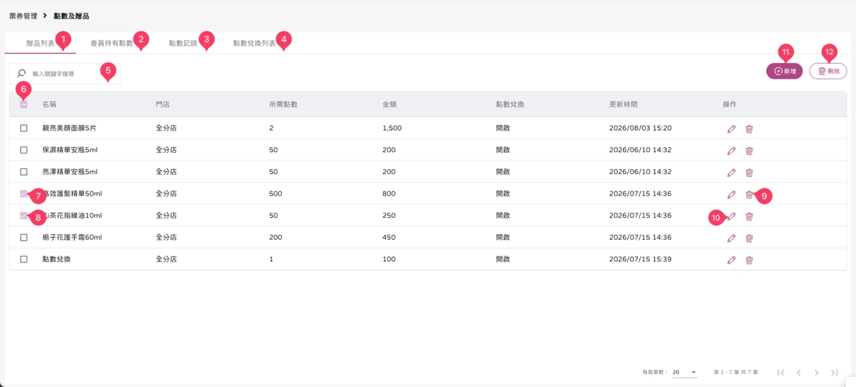Switch to the 點數兌換列表 tab
The image size is (856, 387).
tap(255, 44)
